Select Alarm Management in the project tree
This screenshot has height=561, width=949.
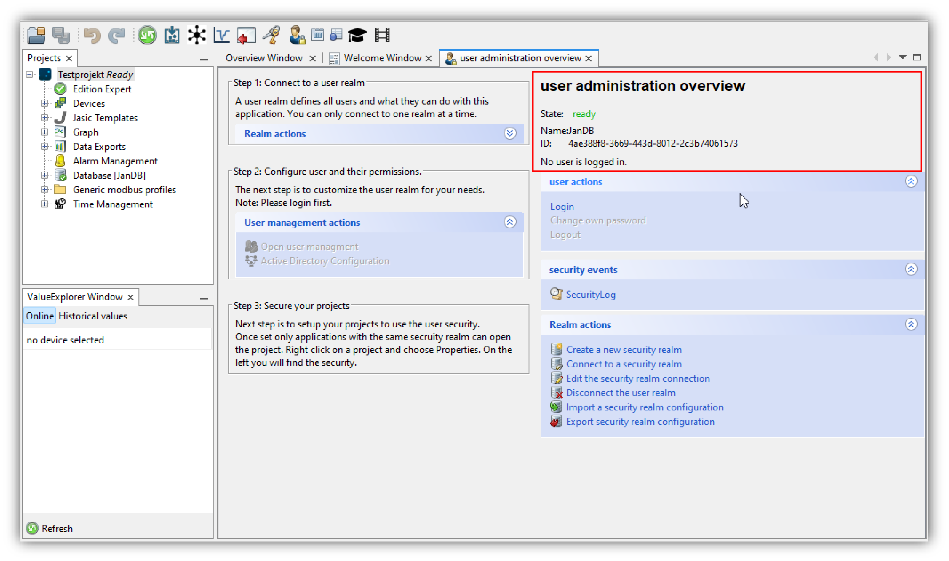115,161
